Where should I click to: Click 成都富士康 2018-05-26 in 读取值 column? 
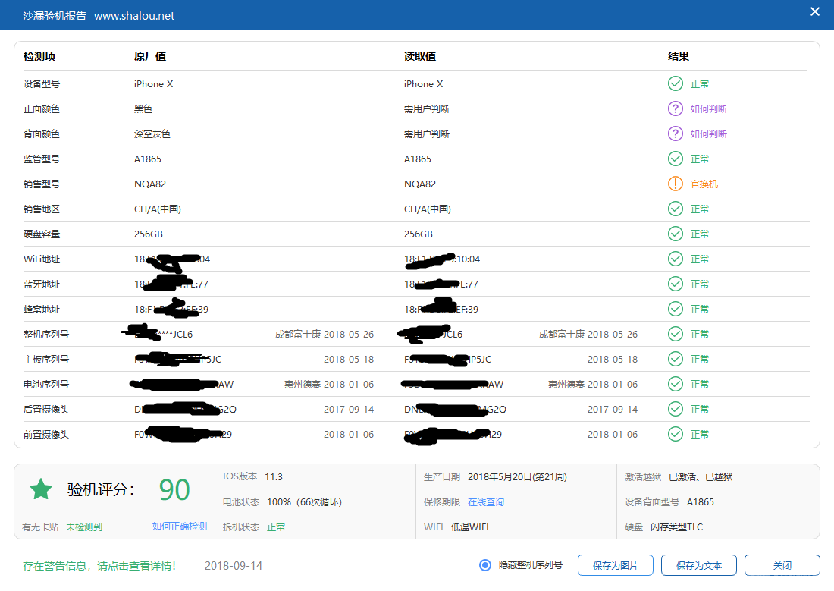click(588, 335)
